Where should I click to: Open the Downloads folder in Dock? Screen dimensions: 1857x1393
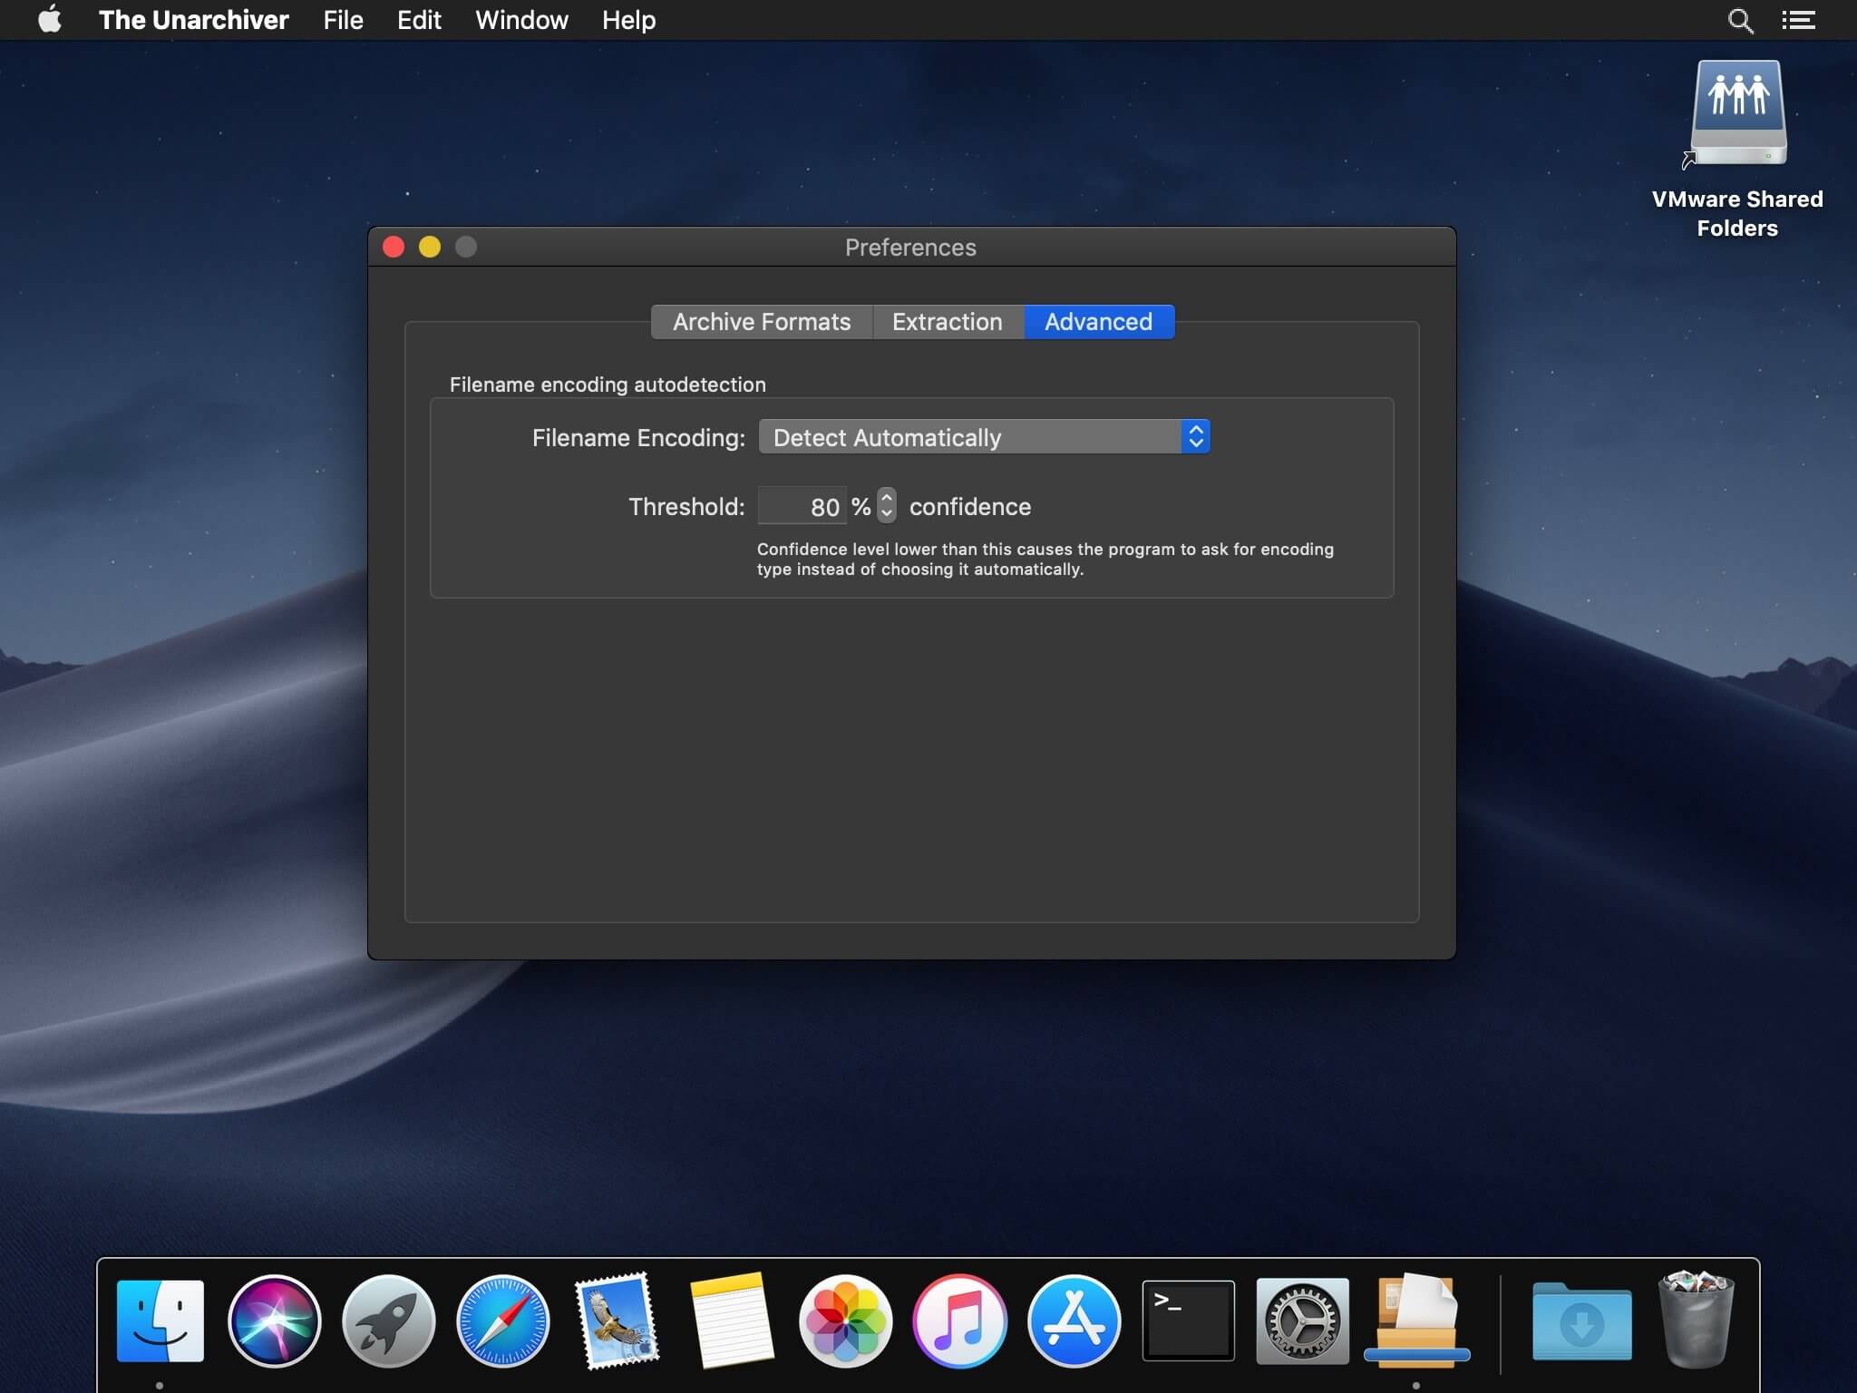coord(1581,1320)
